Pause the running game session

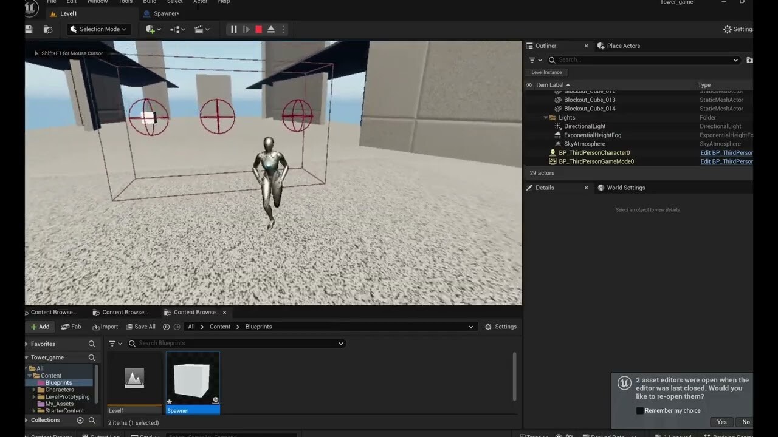[233, 29]
